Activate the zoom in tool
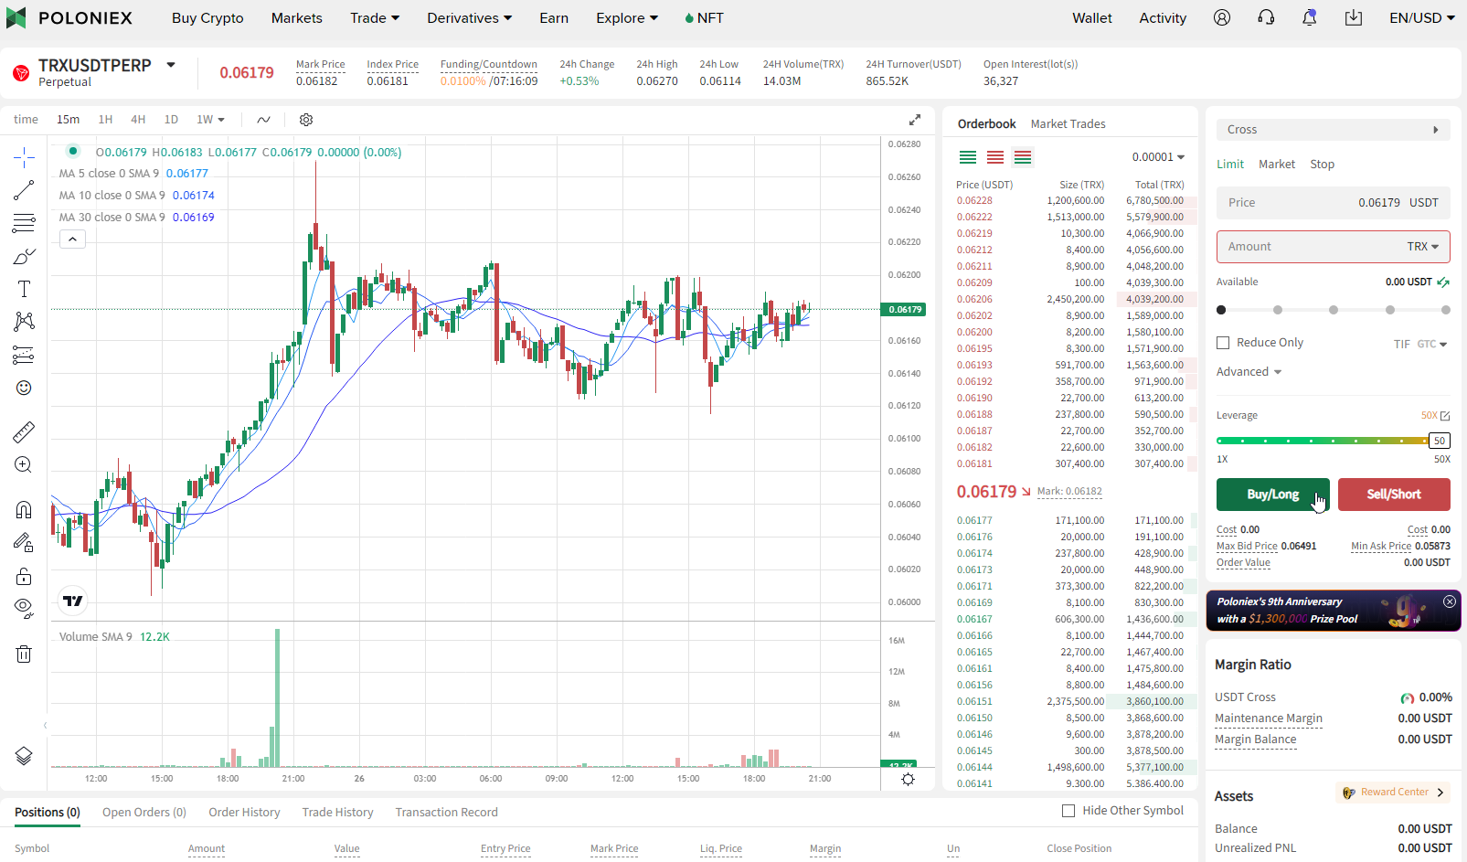Image resolution: width=1467 pixels, height=862 pixels. [24, 464]
